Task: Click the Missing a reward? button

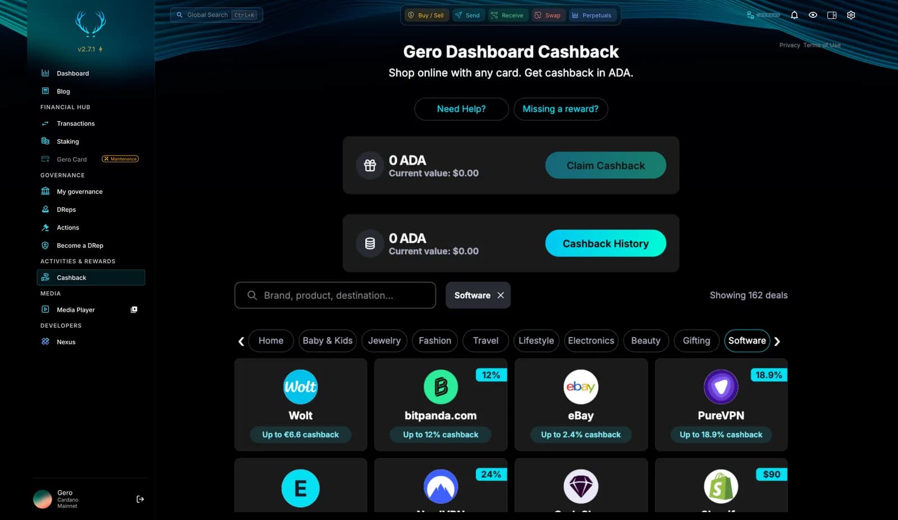Action: click(x=561, y=109)
